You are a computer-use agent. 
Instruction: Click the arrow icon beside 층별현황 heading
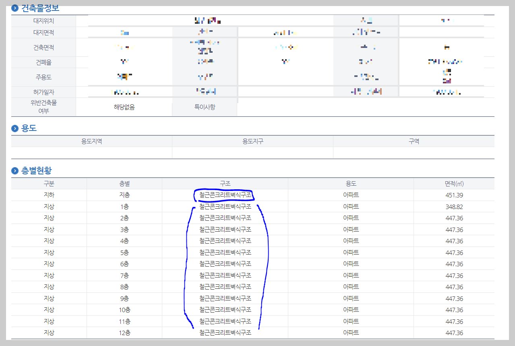[15, 171]
